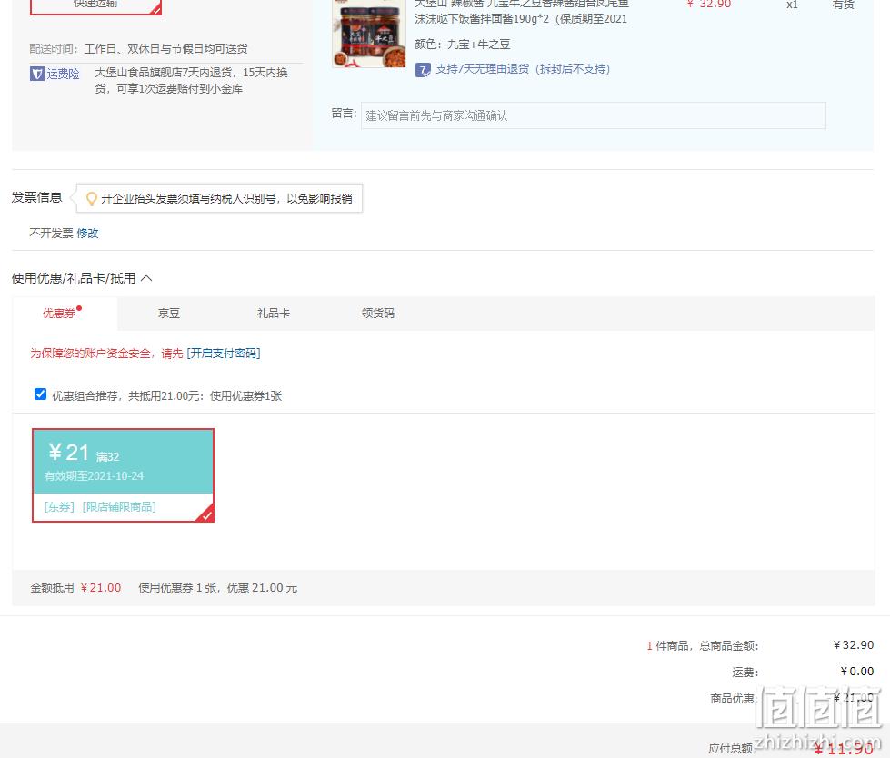Select the ¥21 满32 coupon card

coord(123,475)
